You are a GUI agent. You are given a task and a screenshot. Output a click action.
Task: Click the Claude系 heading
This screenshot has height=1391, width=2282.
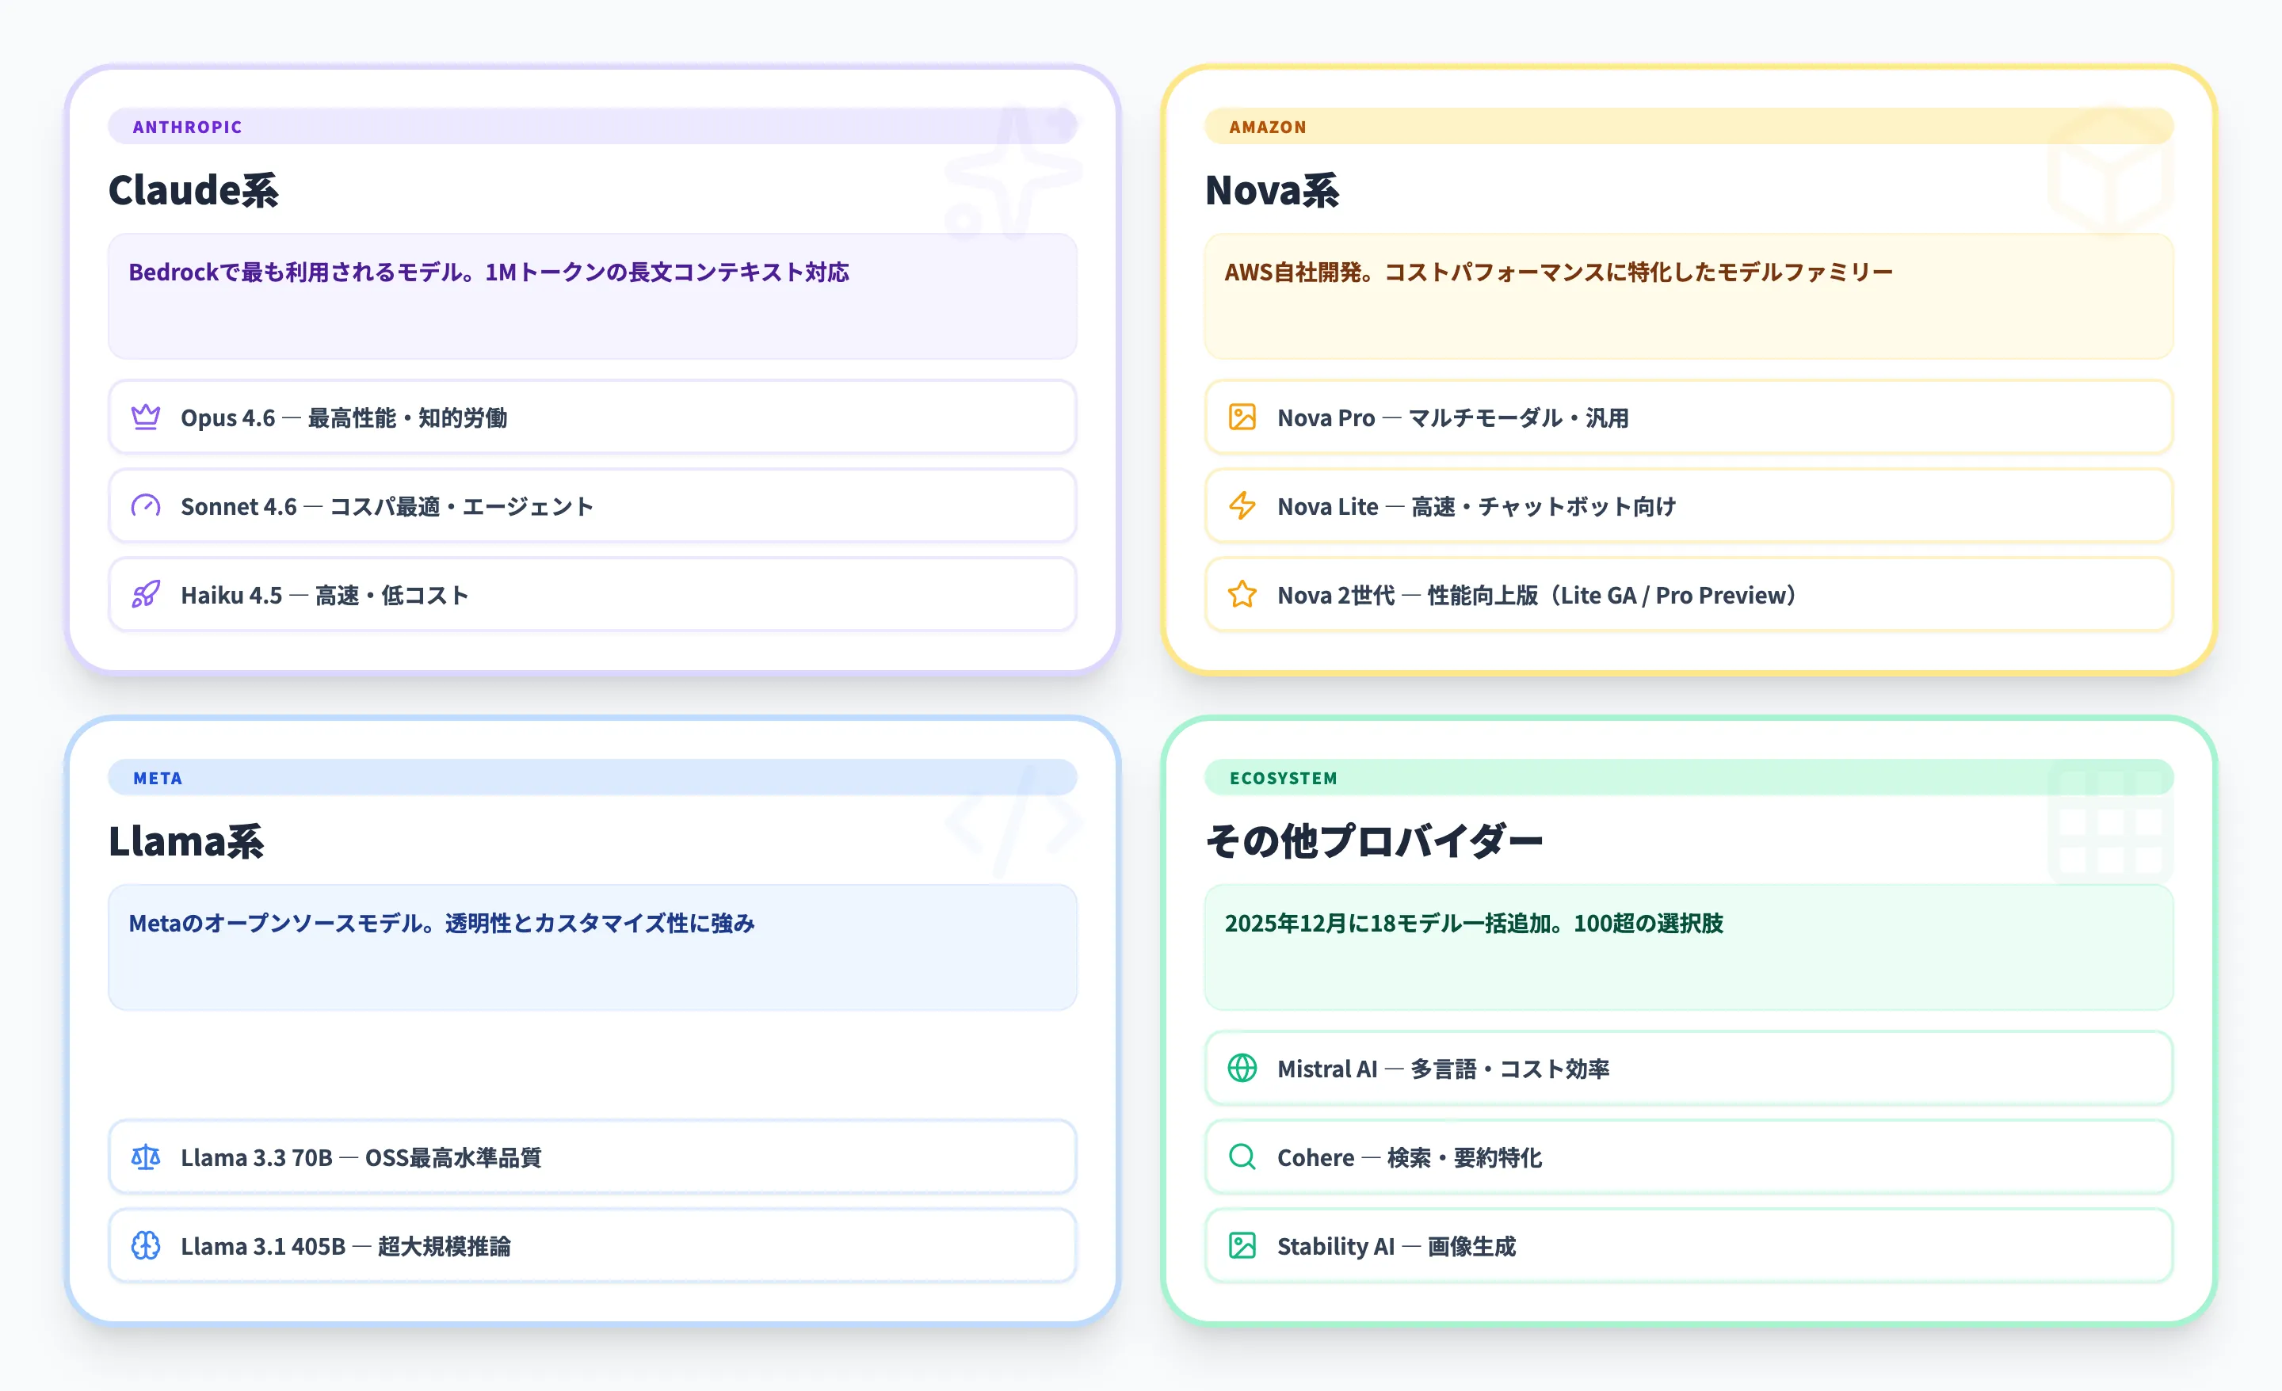193,191
